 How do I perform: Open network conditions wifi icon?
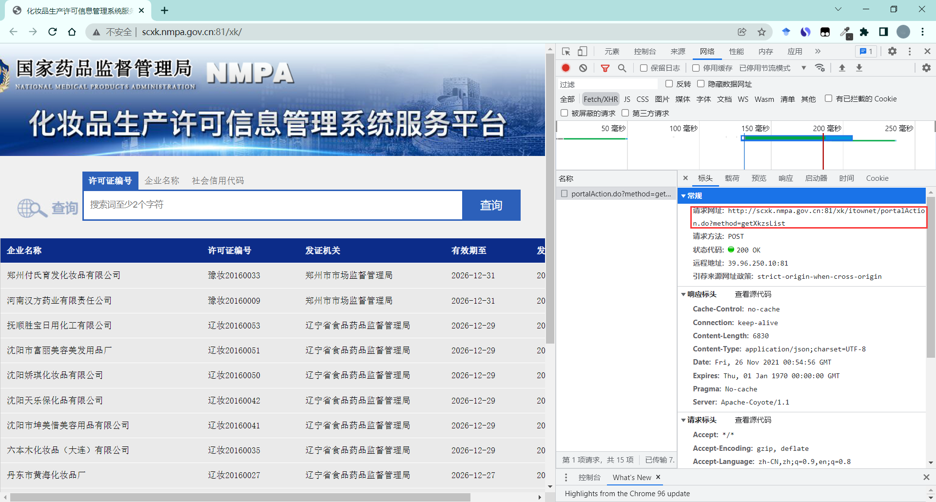[820, 68]
